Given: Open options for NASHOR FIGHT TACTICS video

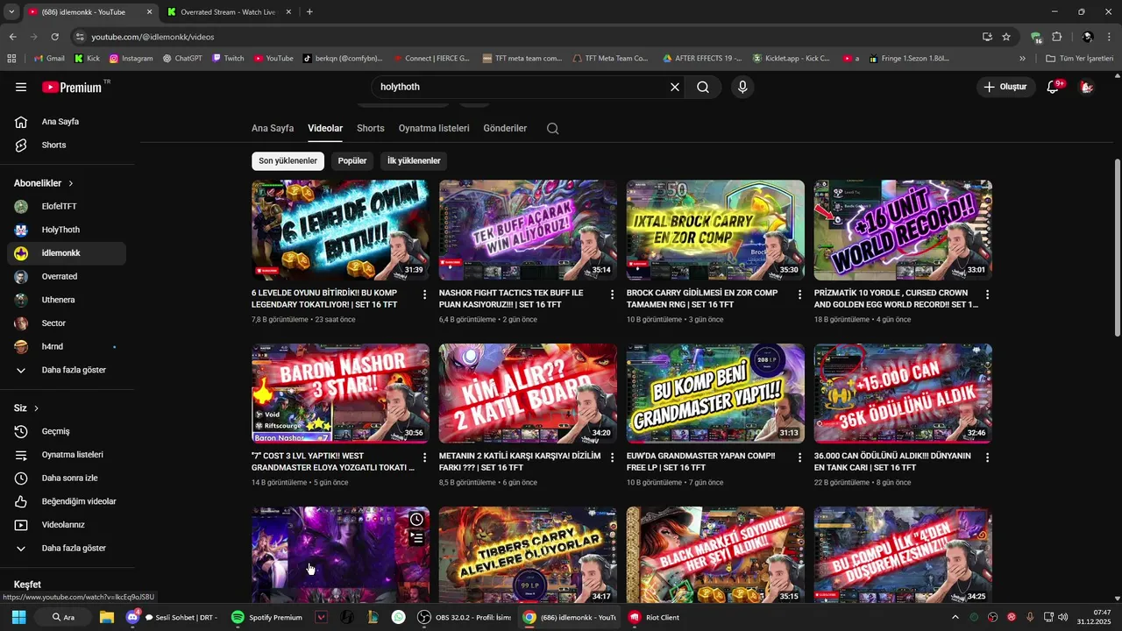Looking at the screenshot, I should 613,294.
